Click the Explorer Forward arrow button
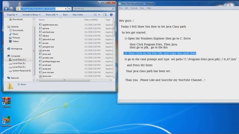Viewport: 239px width, 134px height. point(12,9)
